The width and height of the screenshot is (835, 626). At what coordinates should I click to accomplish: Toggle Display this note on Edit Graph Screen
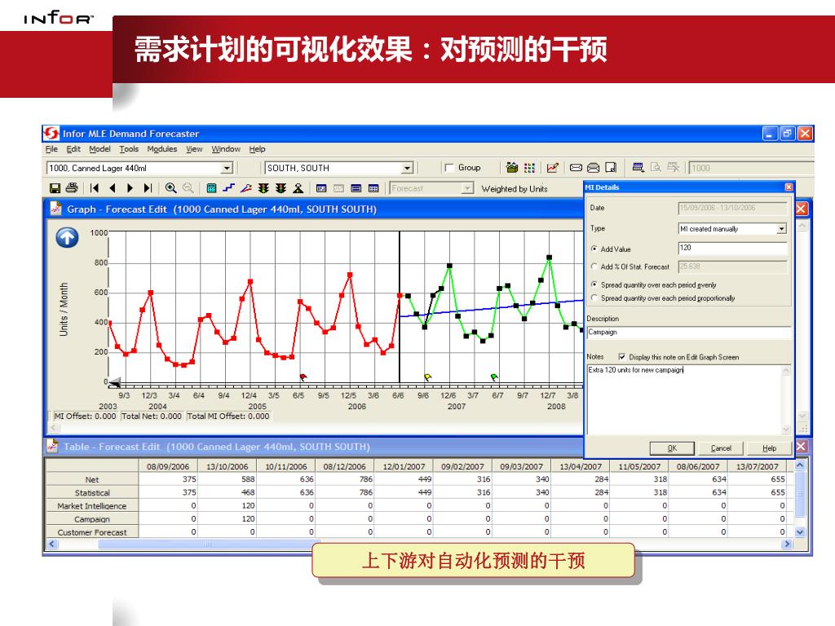coord(622,357)
